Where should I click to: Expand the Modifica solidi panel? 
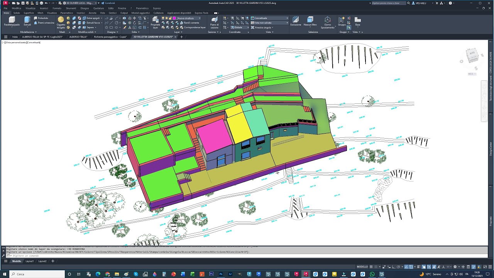point(87,32)
